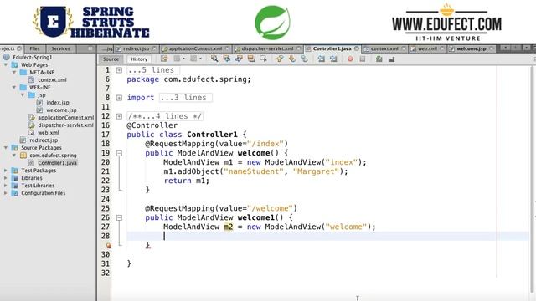The width and height of the screenshot is (536, 301).
Task: Switch to the redirect.jsp editor tab
Action: click(136, 48)
